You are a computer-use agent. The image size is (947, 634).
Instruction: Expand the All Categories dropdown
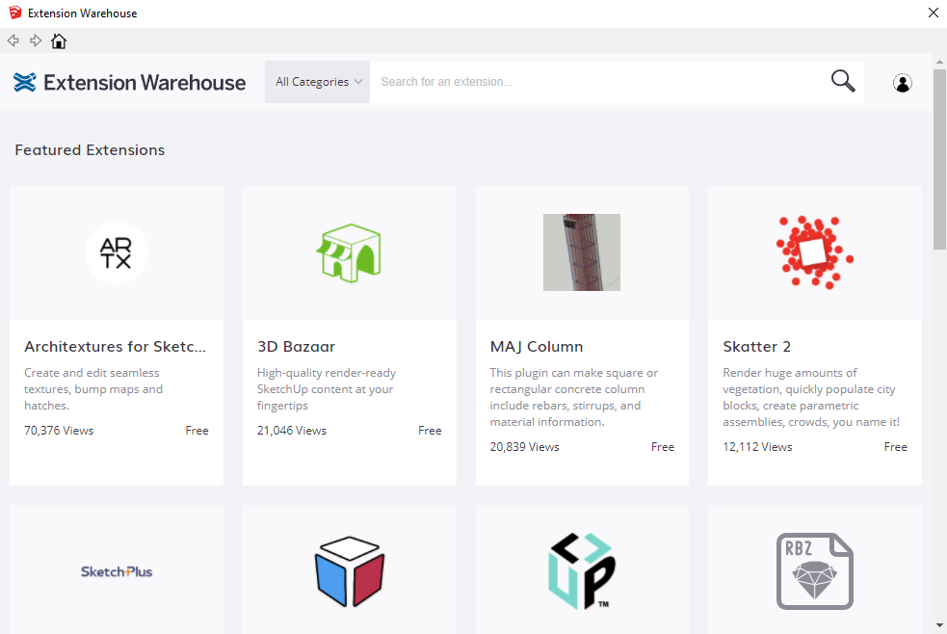pos(318,82)
